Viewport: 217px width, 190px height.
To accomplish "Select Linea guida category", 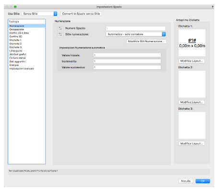I will [27, 51].
